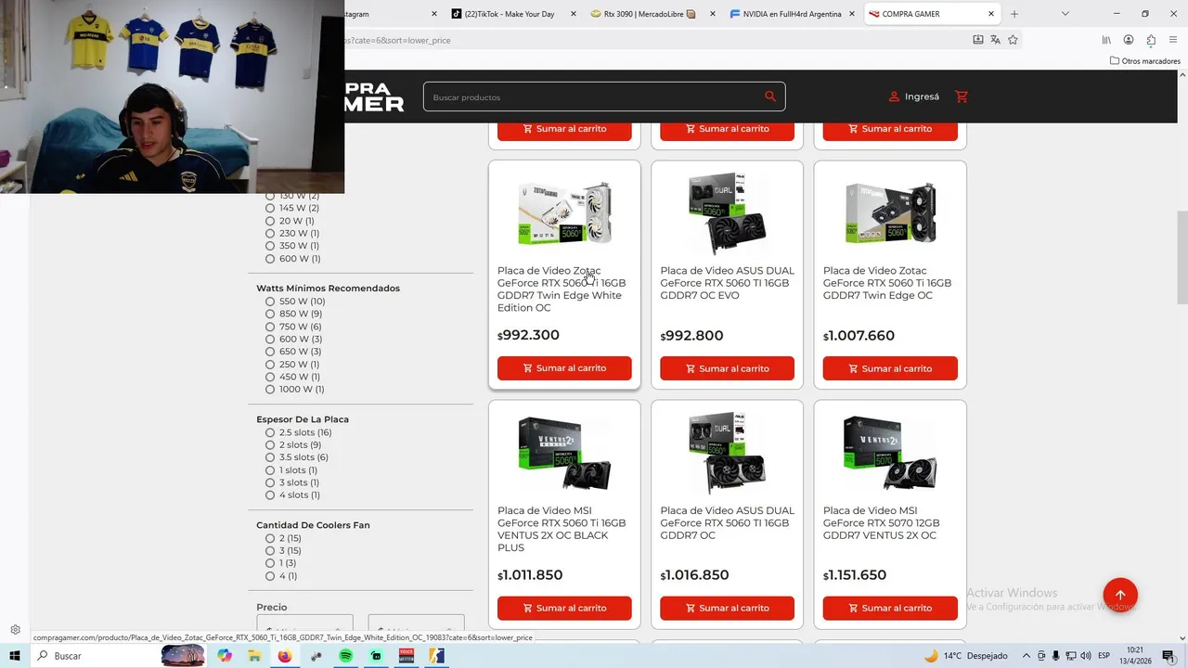Viewport: 1188px width, 668px height.
Task: Open the Voicemeeter taskbar icon
Action: [407, 656]
